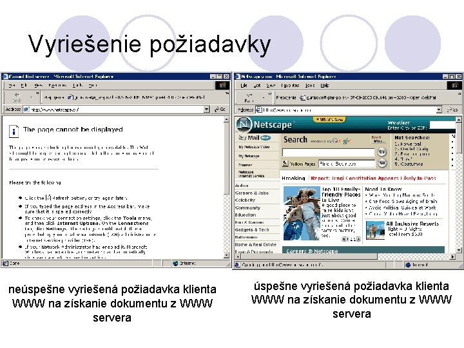Screen dimensions: 464x348
Task: Click previous arrow under family article
Action: tap(343, 239)
